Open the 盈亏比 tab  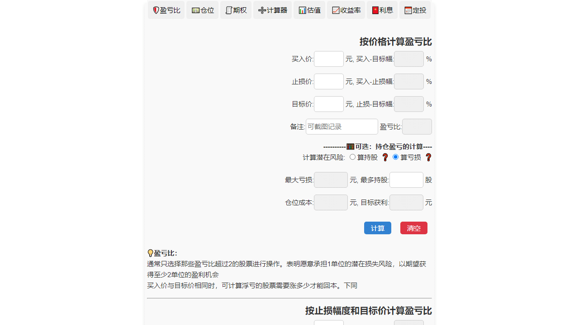[x=166, y=10]
